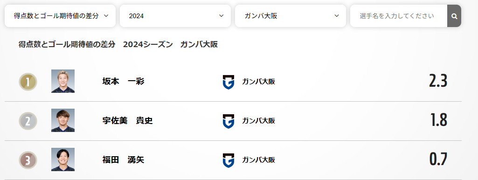Click the bronze rank 3 medal icon
The image size is (478, 180).
(x=28, y=160)
